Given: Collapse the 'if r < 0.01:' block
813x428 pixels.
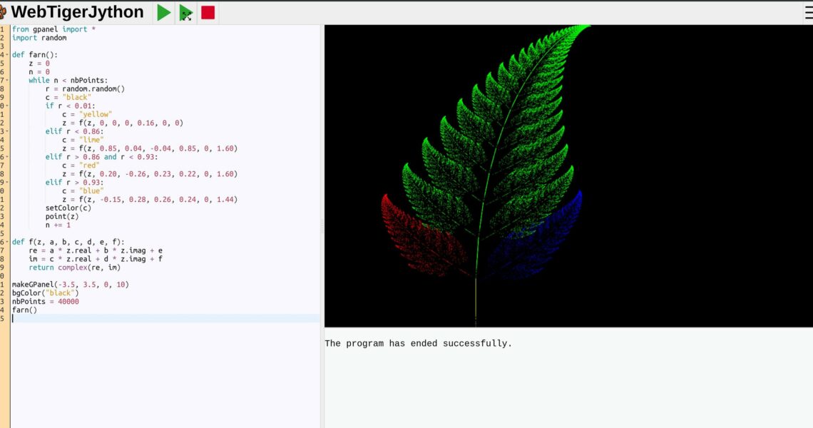Looking at the screenshot, I should tap(8, 106).
